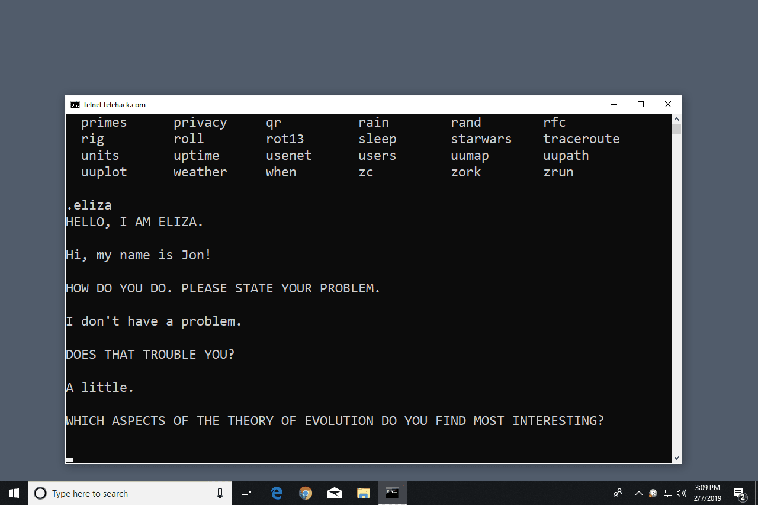Click the 'traceroute' command text
The image size is (758, 505).
582,139
